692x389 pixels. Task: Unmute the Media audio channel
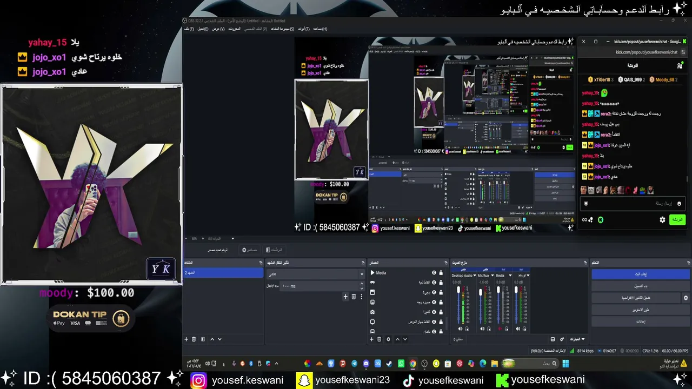point(500,328)
